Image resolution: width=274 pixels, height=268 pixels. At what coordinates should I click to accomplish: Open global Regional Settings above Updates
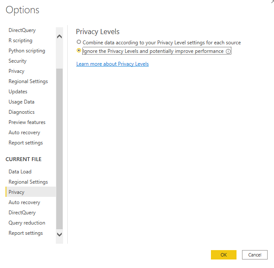(x=28, y=81)
